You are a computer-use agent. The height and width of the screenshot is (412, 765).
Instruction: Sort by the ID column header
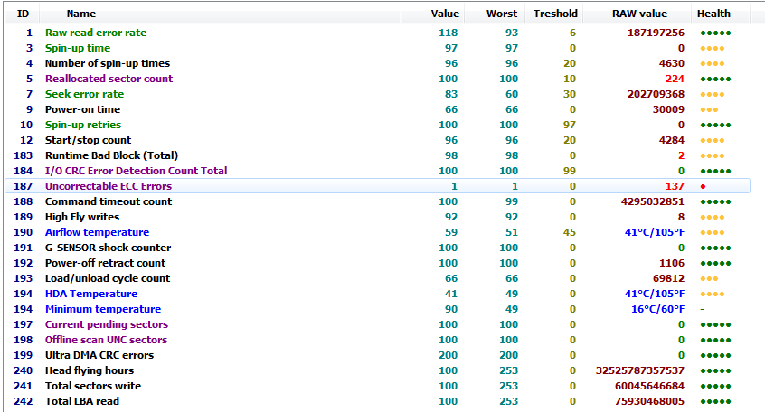tap(23, 14)
